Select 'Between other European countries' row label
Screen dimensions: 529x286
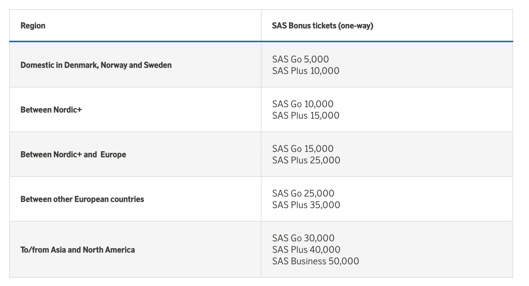[82, 199]
